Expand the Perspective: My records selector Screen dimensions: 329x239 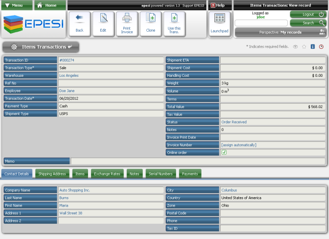point(280,32)
